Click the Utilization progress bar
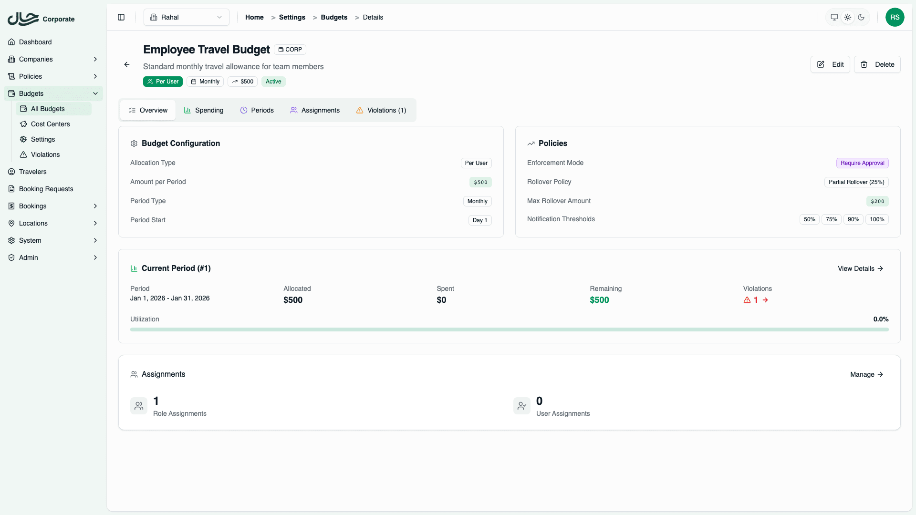 pyautogui.click(x=509, y=330)
